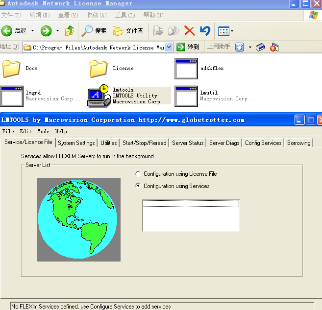Click the green Forward arrow in Explorer
The width and height of the screenshot is (322, 310).
click(46, 31)
